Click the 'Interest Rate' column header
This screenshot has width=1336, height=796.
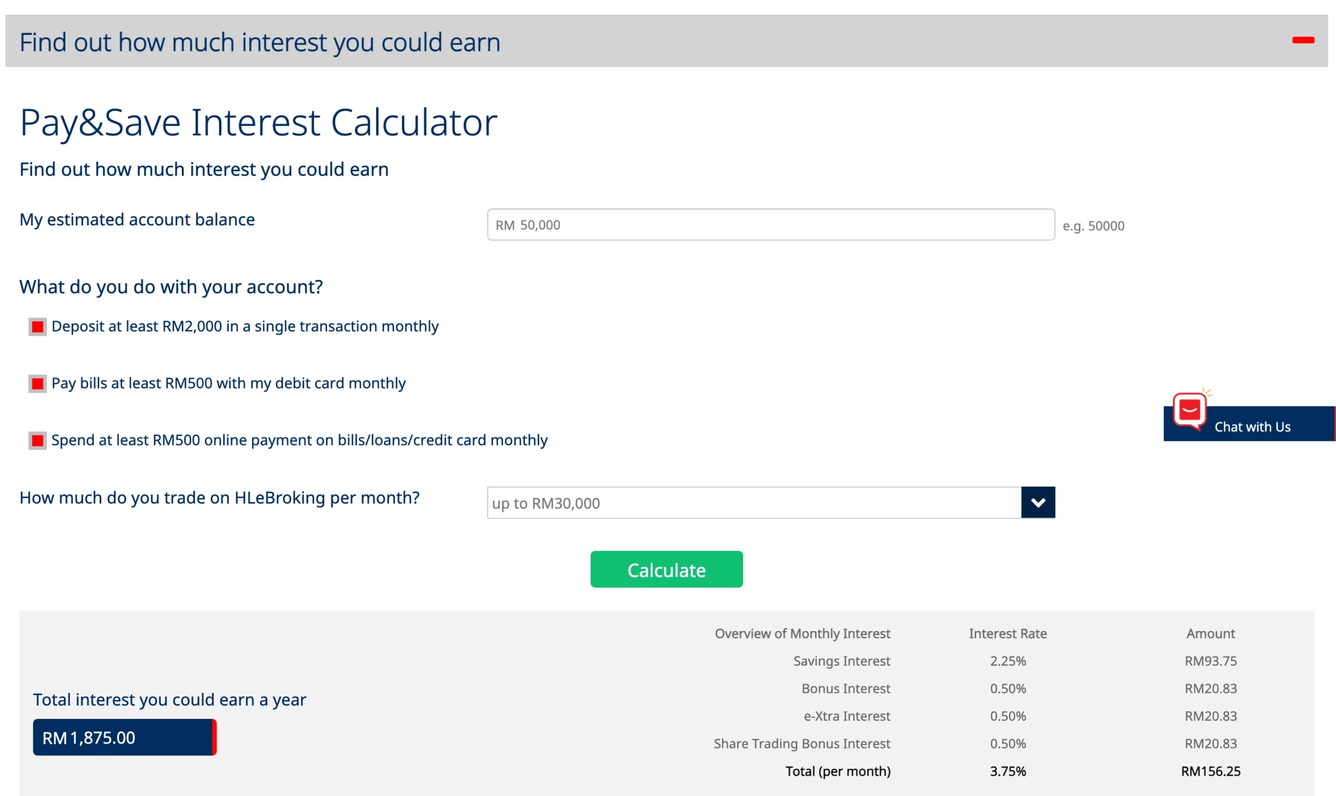point(1008,633)
